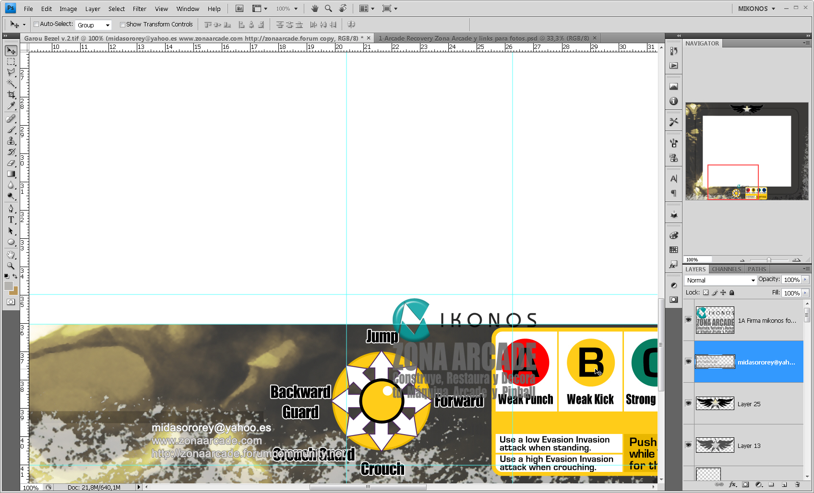This screenshot has height=493, width=814.
Task: Select the Eyedropper tool in toolbox
Action: [x=11, y=106]
